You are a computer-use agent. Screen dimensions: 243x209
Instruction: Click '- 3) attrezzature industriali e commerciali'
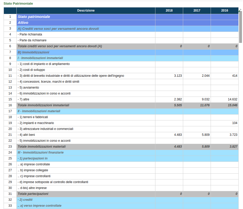(x=45, y=129)
